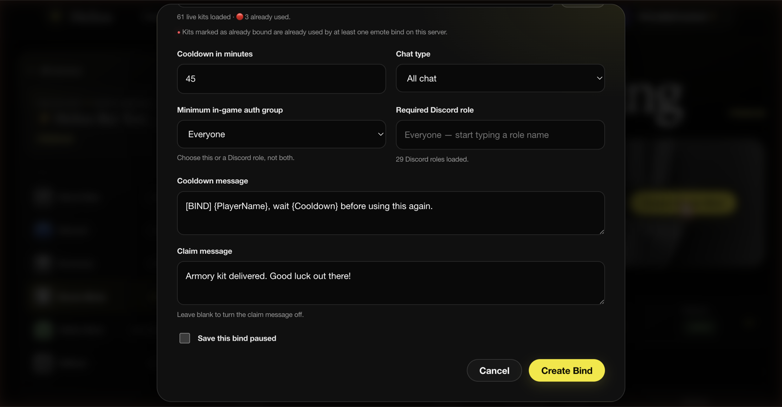Click the Cancel button
Image resolution: width=782 pixels, height=407 pixels.
494,370
